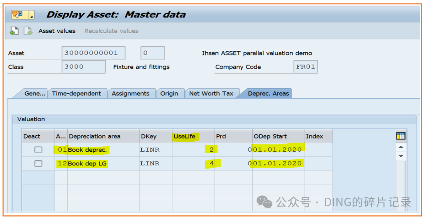Toggle Deact checkbox for Book dep LG row
This screenshot has height=219, width=425.
(39, 163)
